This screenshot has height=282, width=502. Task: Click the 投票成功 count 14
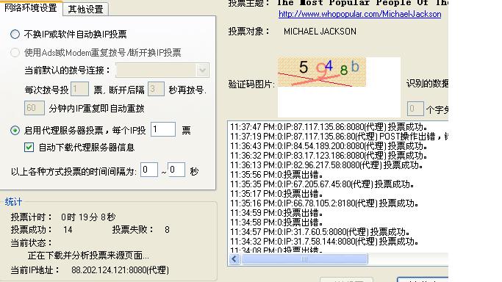tap(68, 230)
